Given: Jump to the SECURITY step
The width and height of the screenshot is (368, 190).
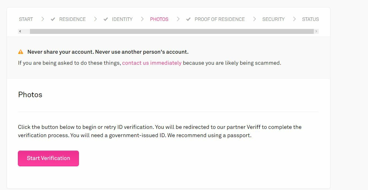Looking at the screenshot, I should pyautogui.click(x=273, y=19).
